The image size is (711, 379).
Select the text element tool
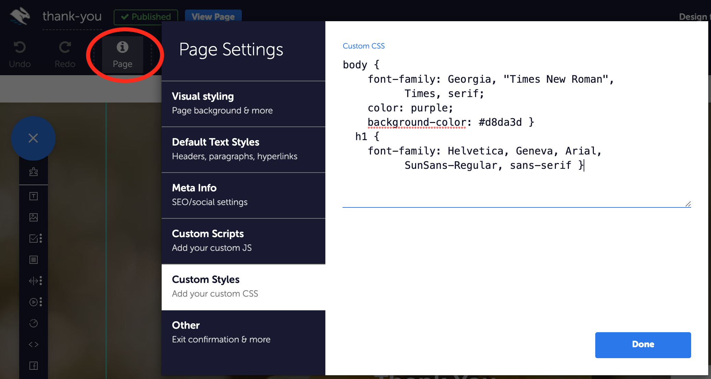tap(34, 196)
